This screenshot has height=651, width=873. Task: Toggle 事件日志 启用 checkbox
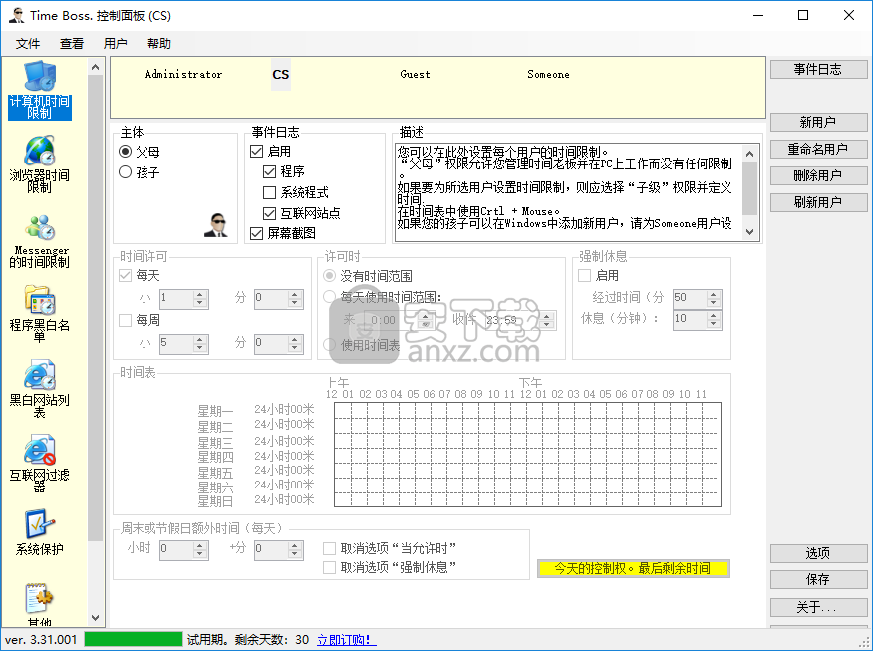pos(257,151)
